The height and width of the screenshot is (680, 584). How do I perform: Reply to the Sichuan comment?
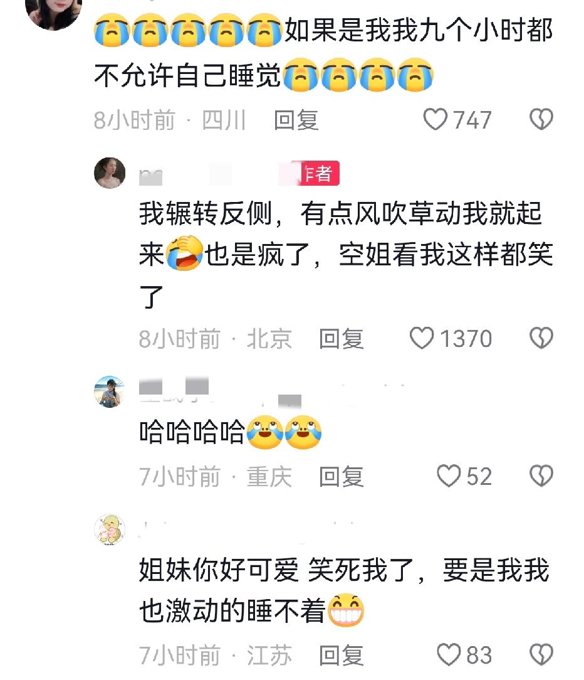coord(296,120)
